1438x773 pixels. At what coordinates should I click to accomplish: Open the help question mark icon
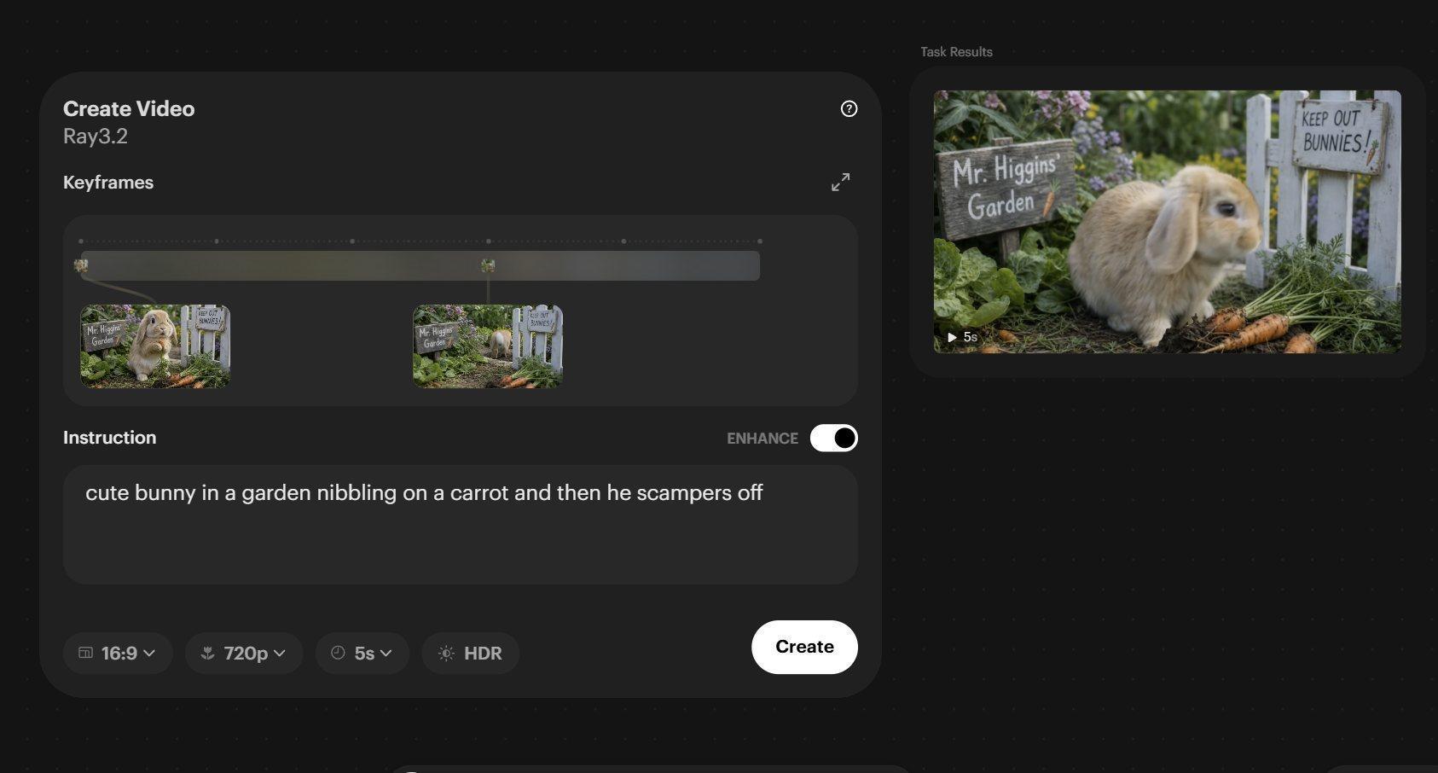tap(849, 108)
